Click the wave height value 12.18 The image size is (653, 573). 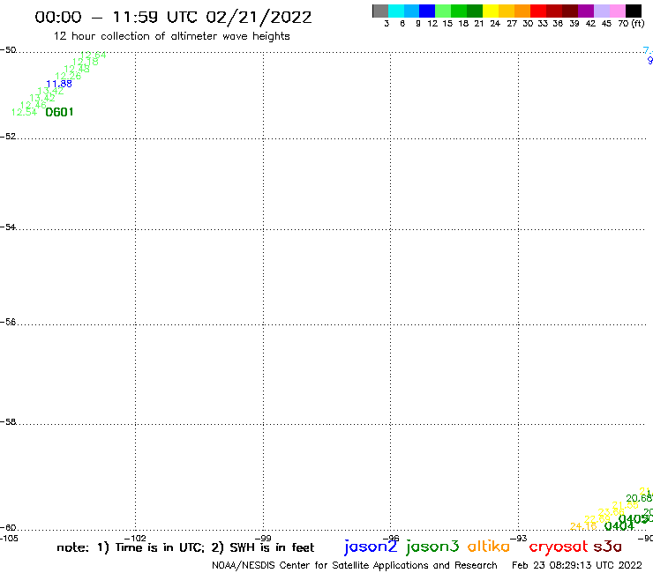click(86, 62)
